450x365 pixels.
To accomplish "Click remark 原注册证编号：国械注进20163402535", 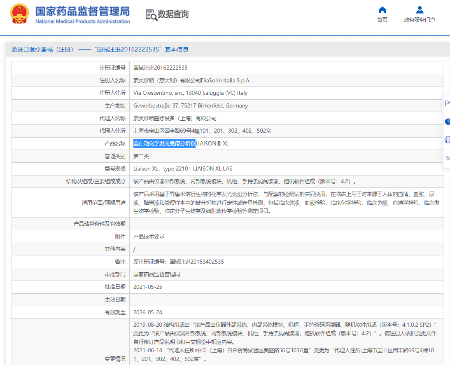I will pos(179,262).
